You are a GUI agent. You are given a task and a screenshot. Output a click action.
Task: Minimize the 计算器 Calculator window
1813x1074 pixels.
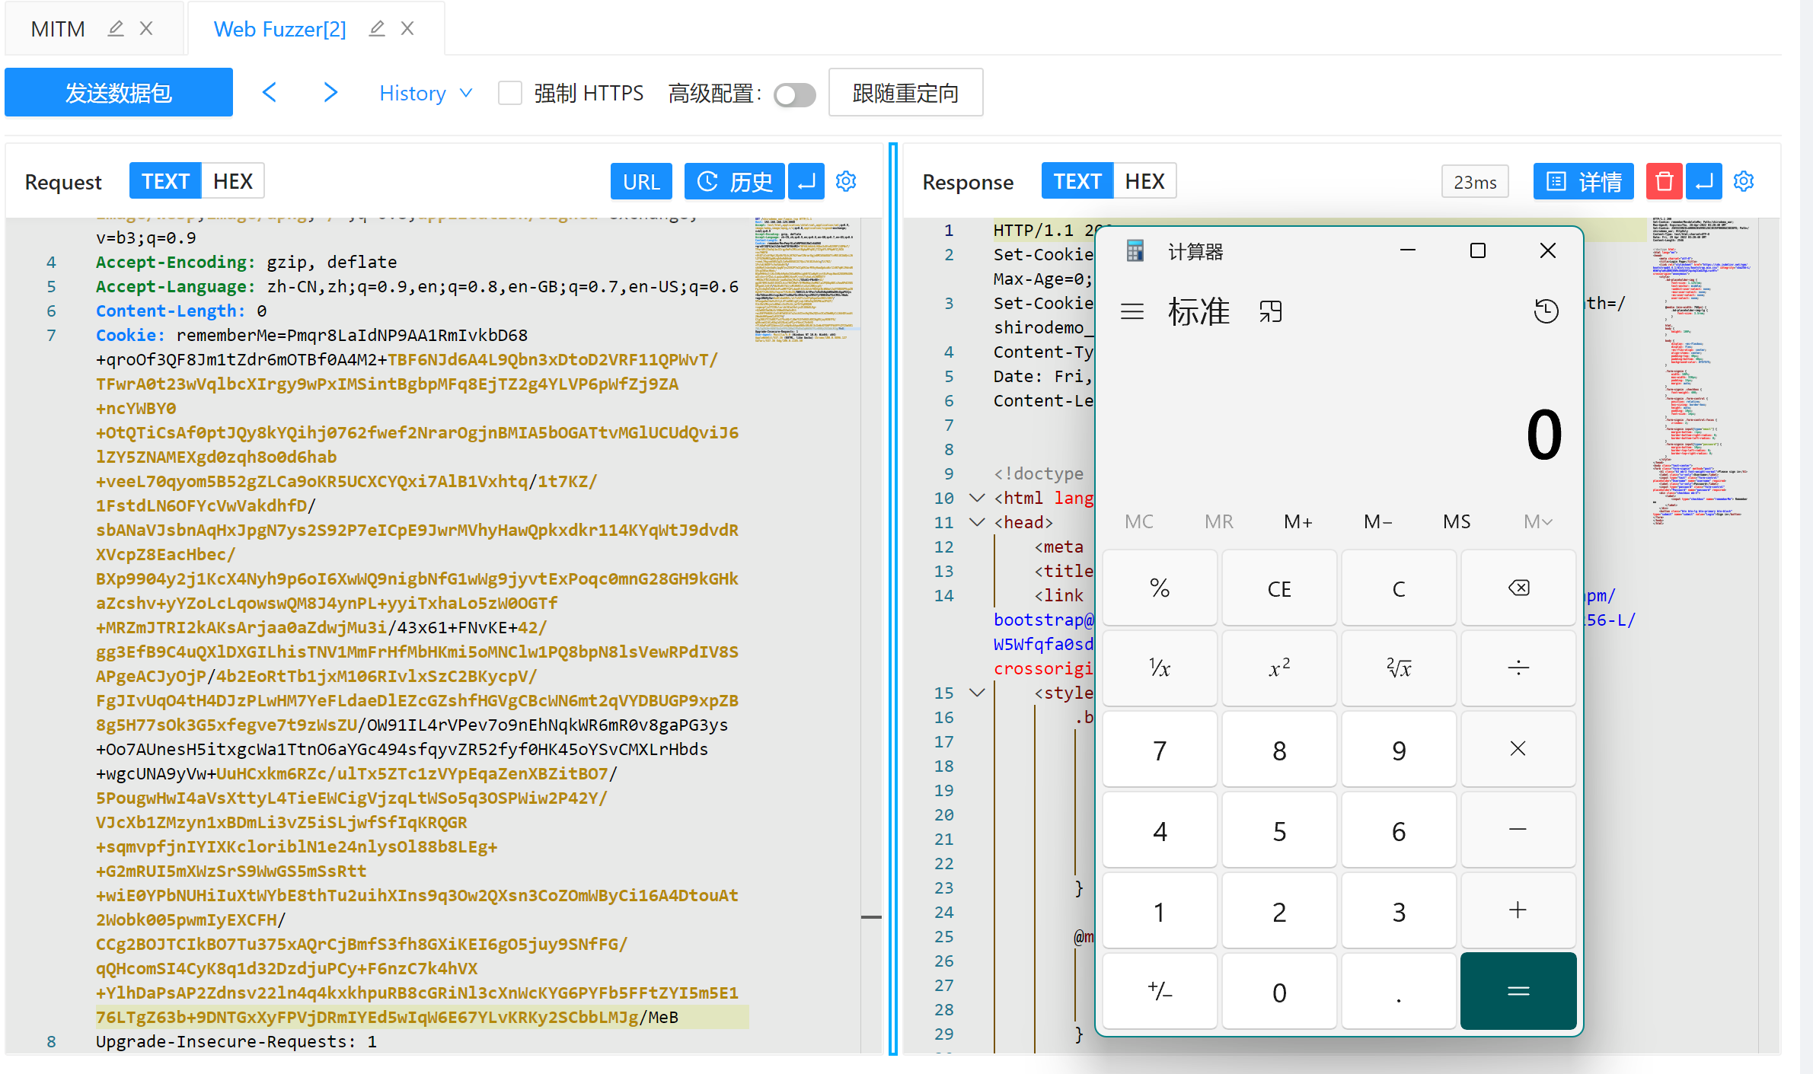tap(1408, 250)
